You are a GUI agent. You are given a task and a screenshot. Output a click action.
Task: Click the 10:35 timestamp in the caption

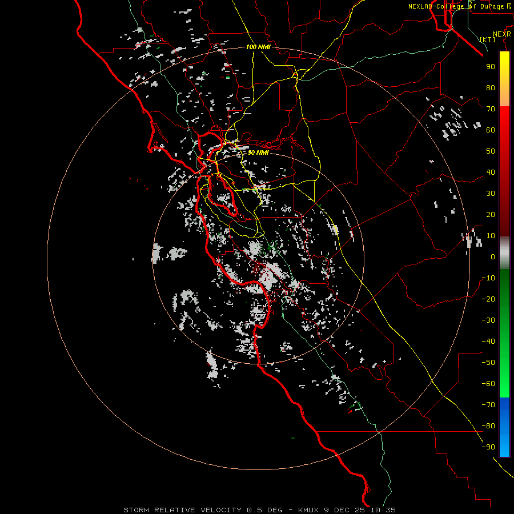pos(383,510)
